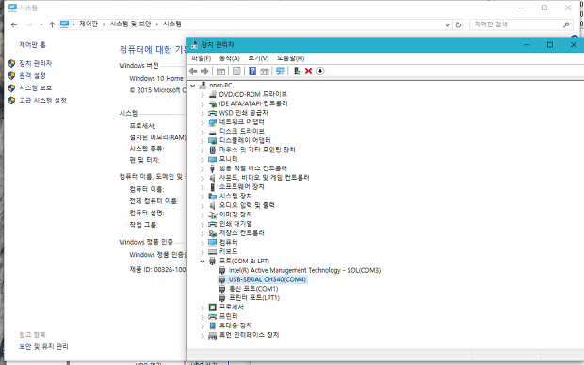Click the 키보드 category icon
584x365 pixels.
point(212,252)
